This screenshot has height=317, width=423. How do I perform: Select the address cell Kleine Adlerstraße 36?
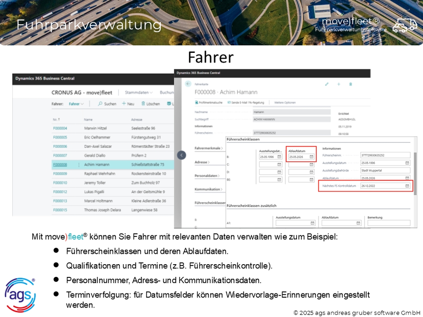pos(149,201)
